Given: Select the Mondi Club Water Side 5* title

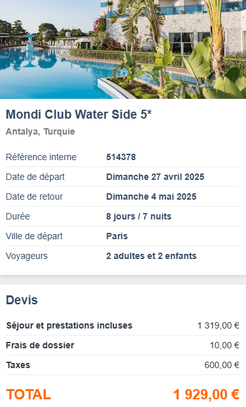Looking at the screenshot, I should click(x=78, y=114).
